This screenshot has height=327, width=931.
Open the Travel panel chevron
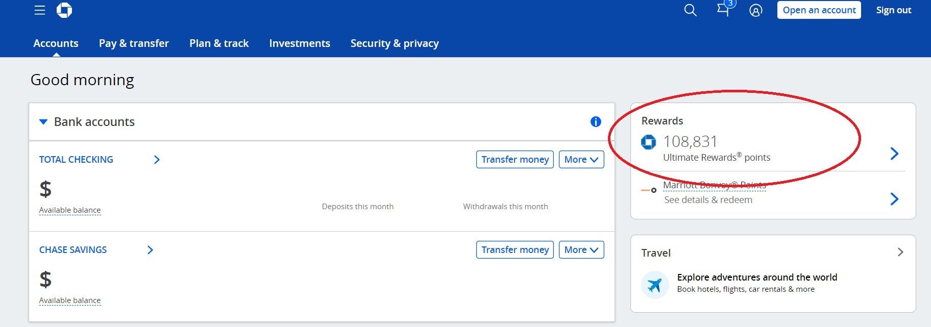900,253
